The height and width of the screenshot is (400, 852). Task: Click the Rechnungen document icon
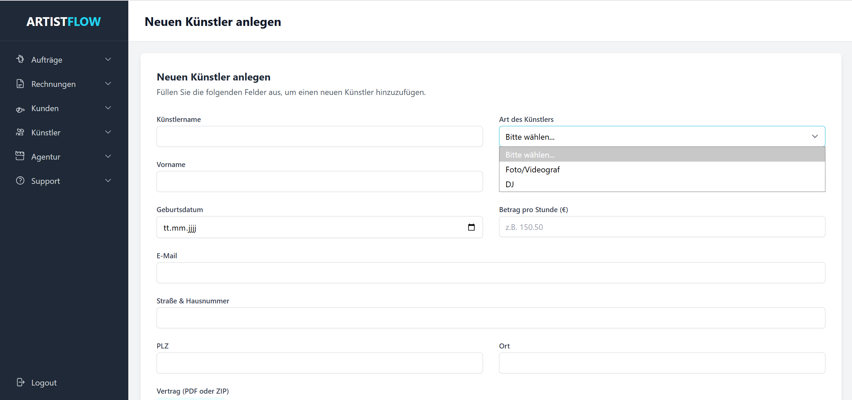click(20, 84)
